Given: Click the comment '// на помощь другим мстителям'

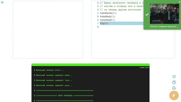Looking at the screenshot, I should point(120,10).
